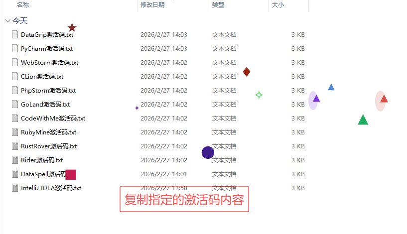This screenshot has width=407, height=234.
Task: Click IntelliJ IDEA row size 3 KB
Action: 298,188
